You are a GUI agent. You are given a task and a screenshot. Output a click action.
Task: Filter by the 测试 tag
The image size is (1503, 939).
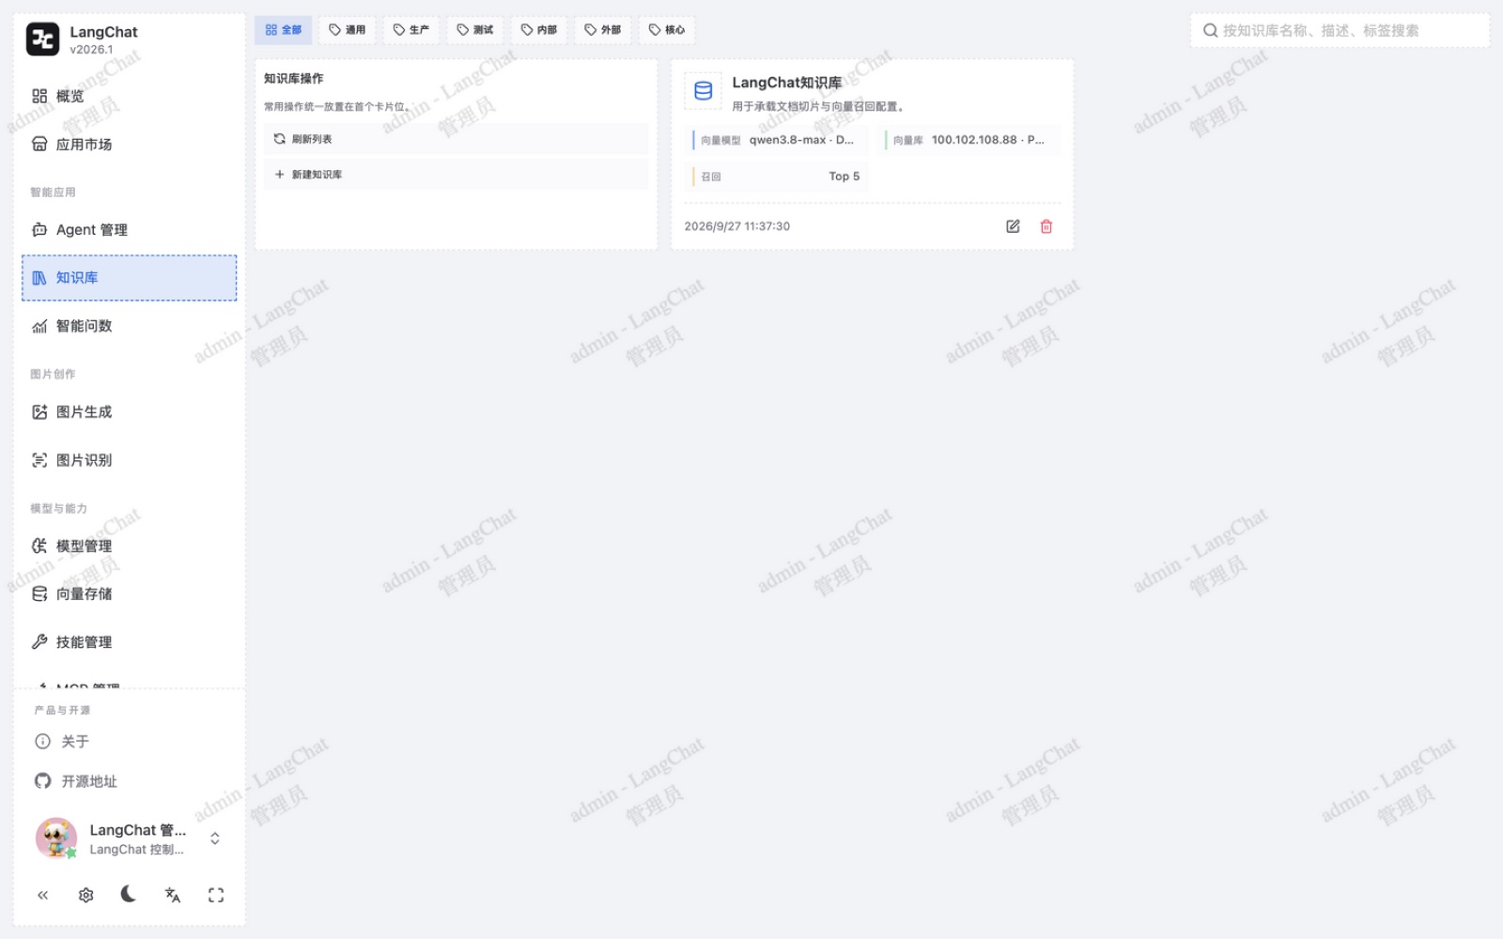[x=474, y=30]
